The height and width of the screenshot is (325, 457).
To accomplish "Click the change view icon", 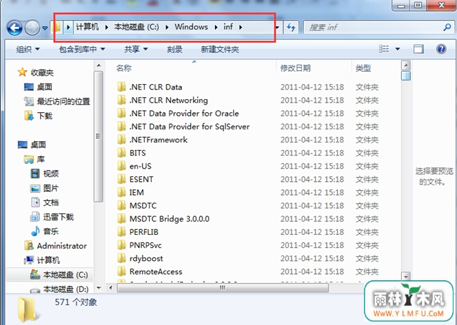I will (384, 49).
